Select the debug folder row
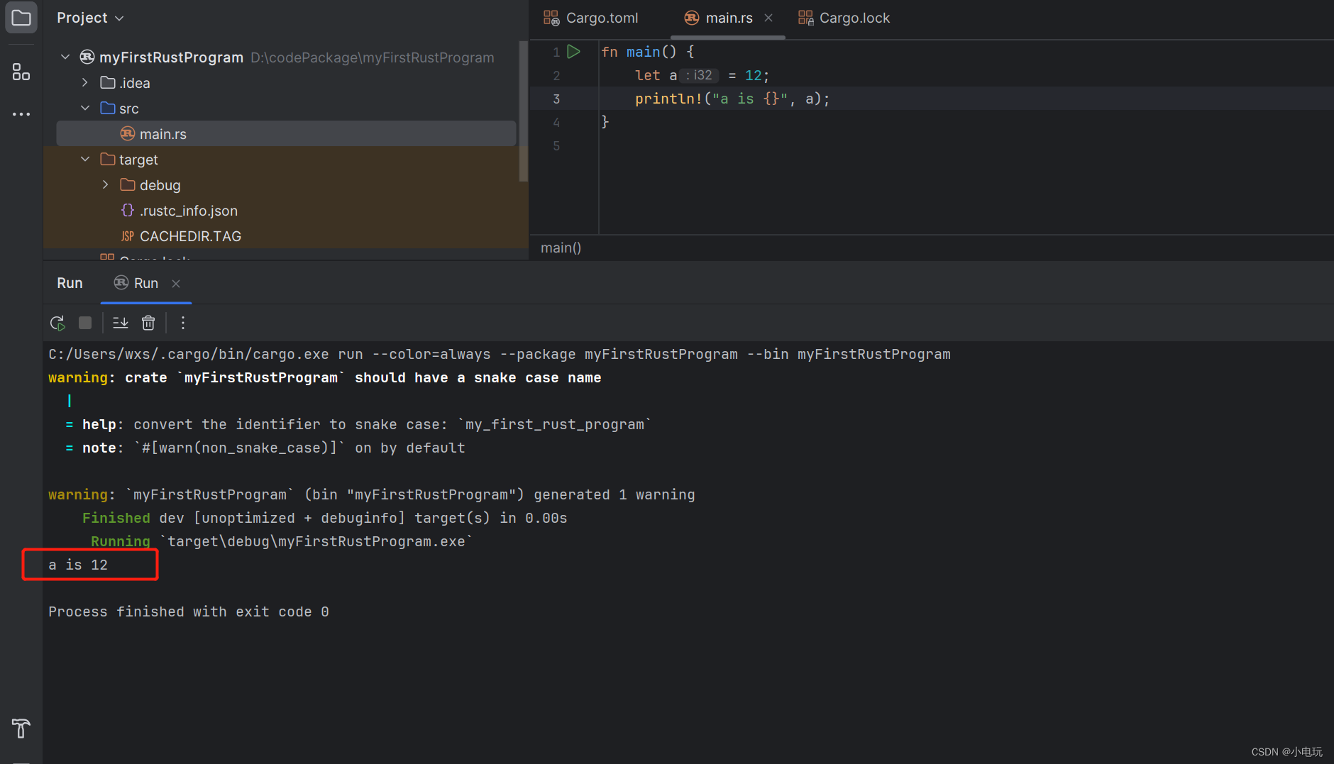The image size is (1334, 764). tap(286, 184)
